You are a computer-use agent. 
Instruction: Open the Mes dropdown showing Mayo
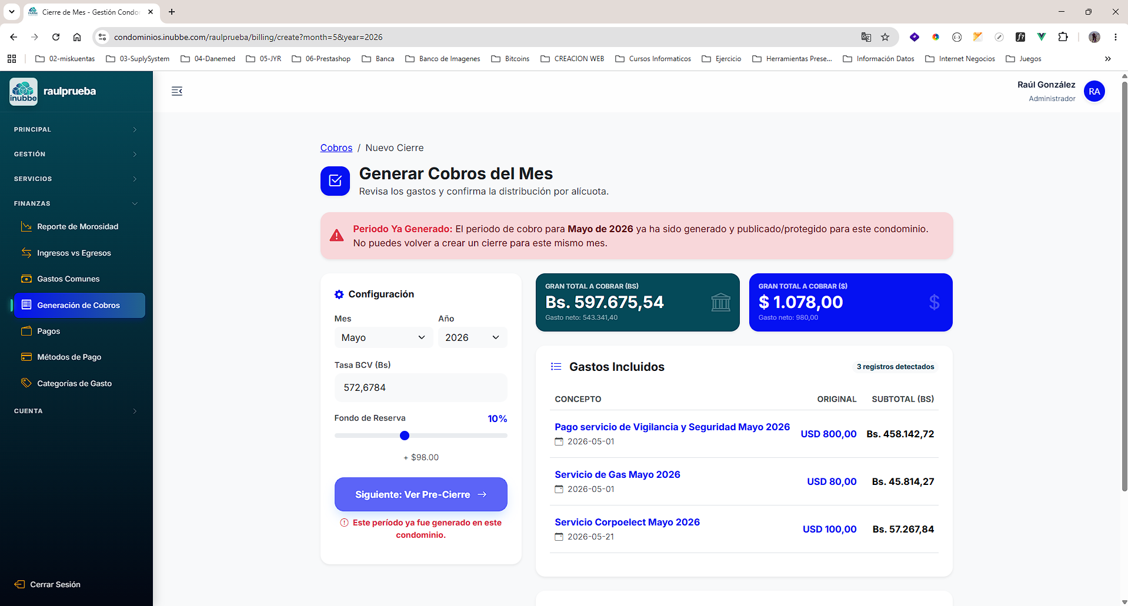point(383,337)
